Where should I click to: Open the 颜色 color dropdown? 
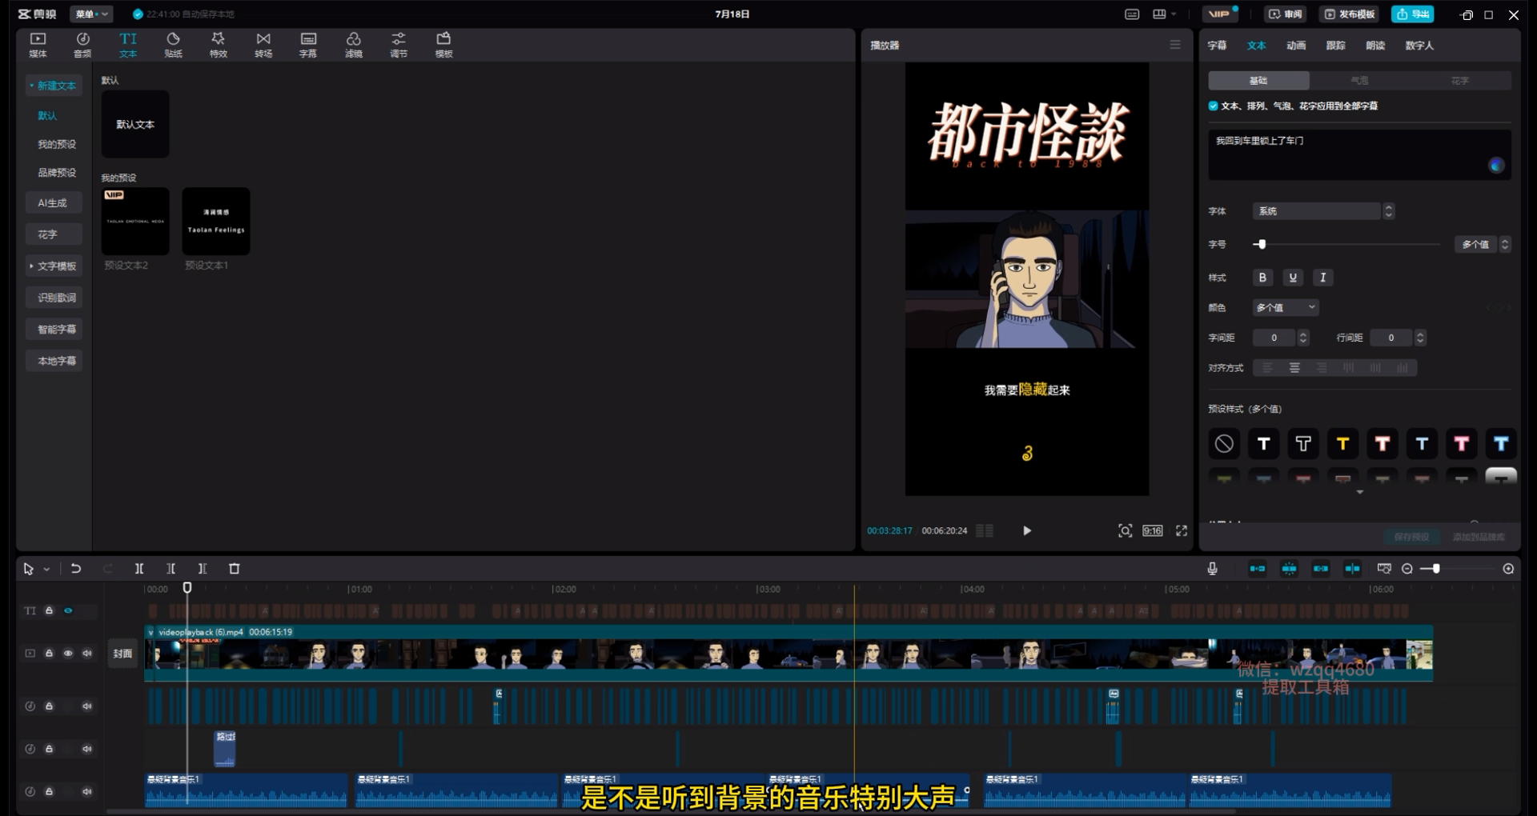pyautogui.click(x=1285, y=307)
